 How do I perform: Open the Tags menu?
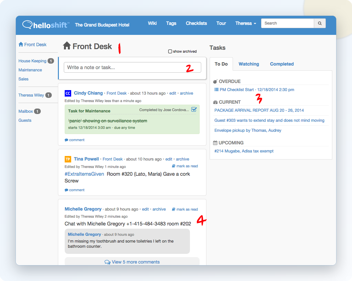pyautogui.click(x=171, y=23)
